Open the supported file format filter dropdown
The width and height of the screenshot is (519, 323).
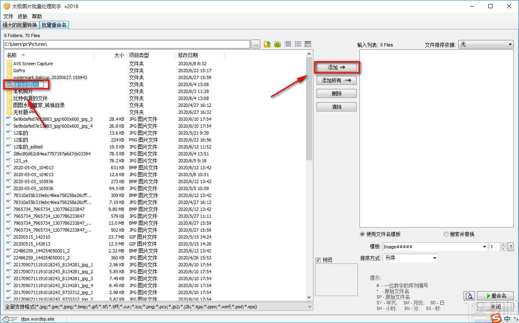[158, 307]
